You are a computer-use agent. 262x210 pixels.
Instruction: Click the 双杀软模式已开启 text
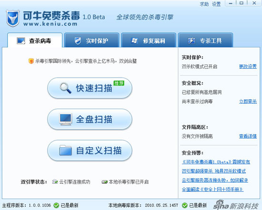click(199, 67)
